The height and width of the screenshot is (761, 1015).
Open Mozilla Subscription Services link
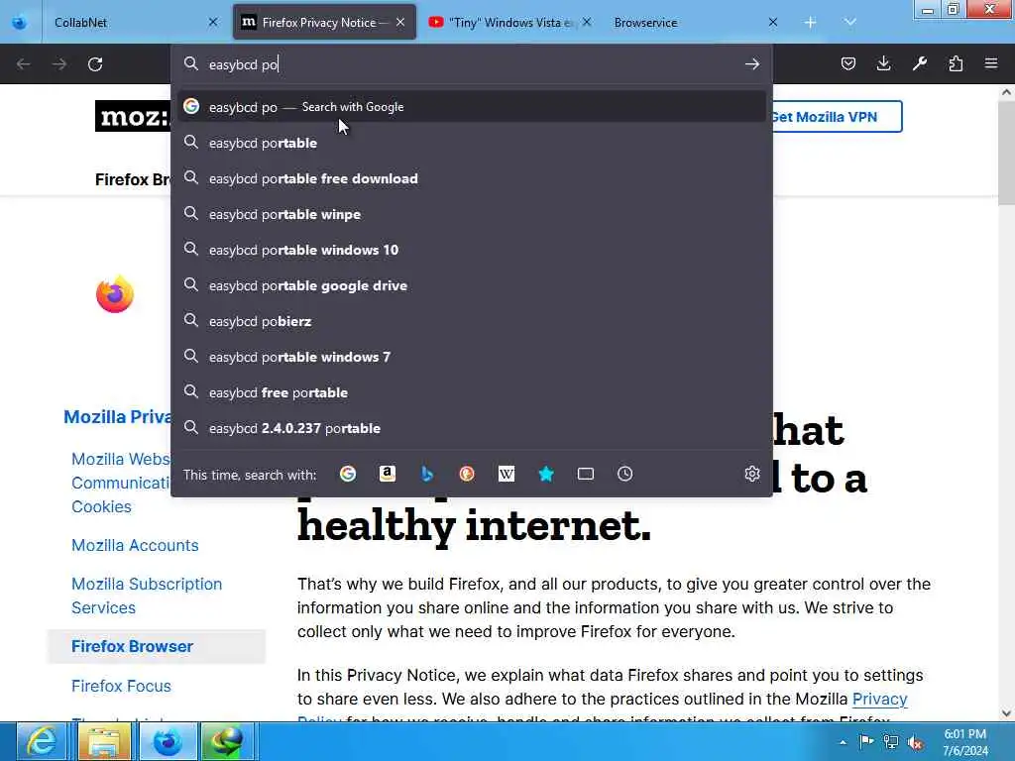147,596
